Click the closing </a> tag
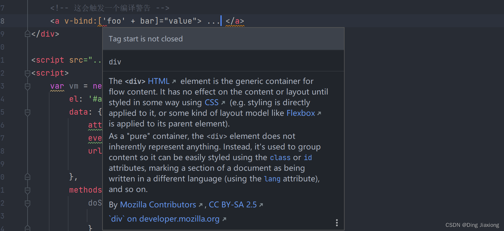This screenshot has width=504, height=231. (x=235, y=21)
